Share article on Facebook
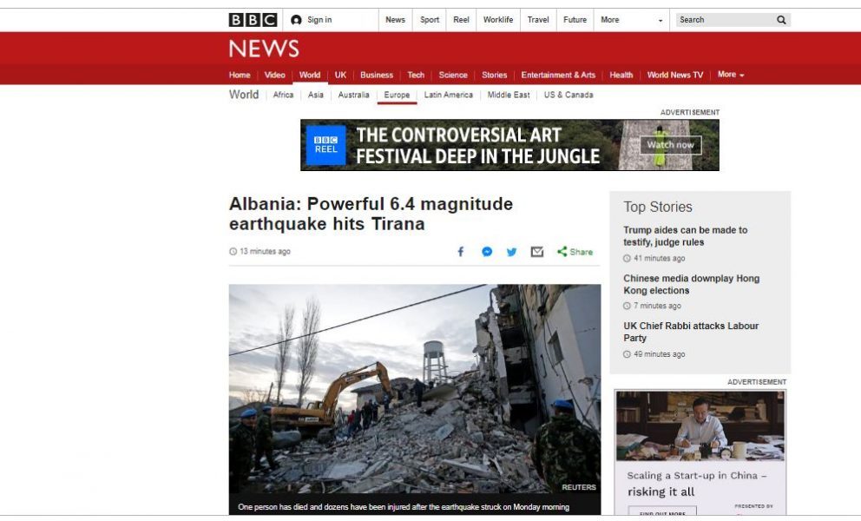This screenshot has height=521, width=861. tap(461, 252)
